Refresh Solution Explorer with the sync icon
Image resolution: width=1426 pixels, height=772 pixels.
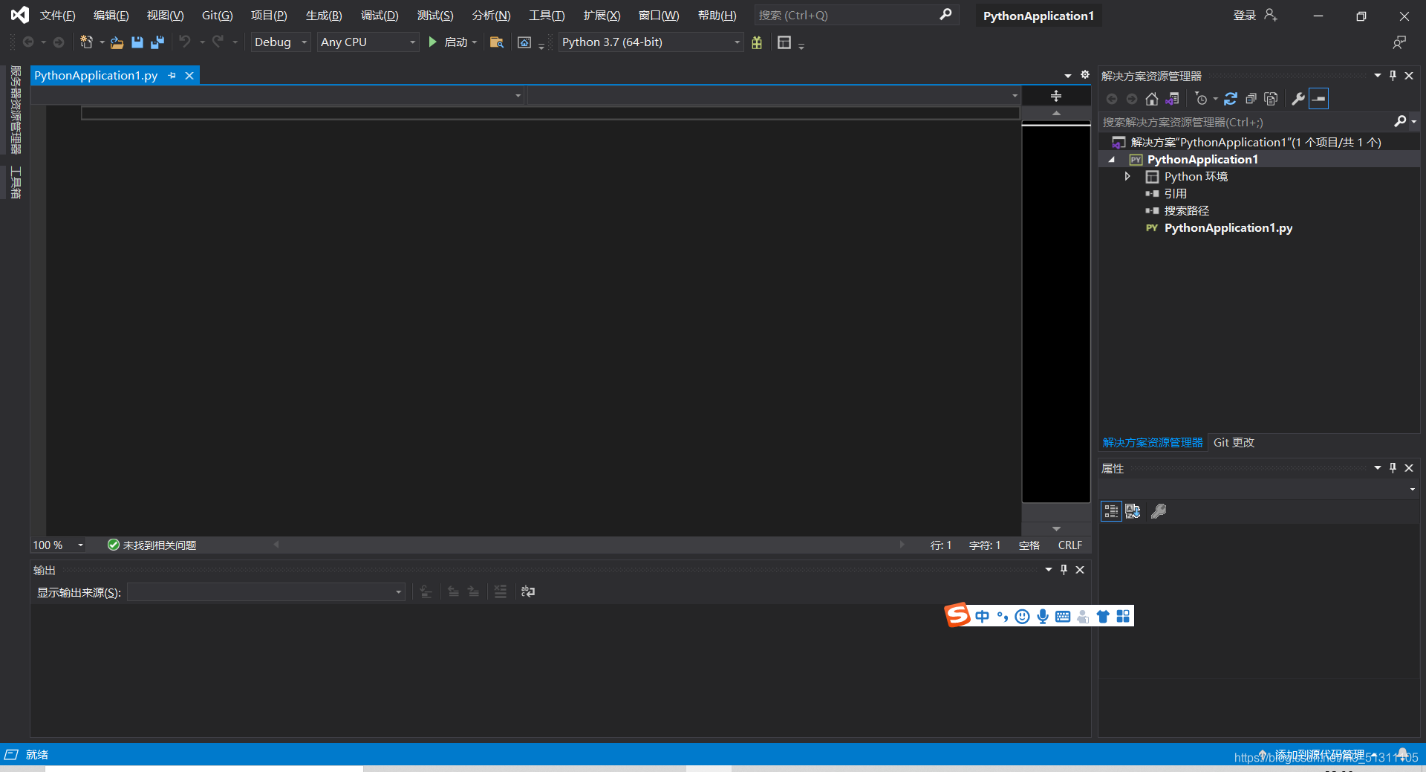coord(1231,99)
